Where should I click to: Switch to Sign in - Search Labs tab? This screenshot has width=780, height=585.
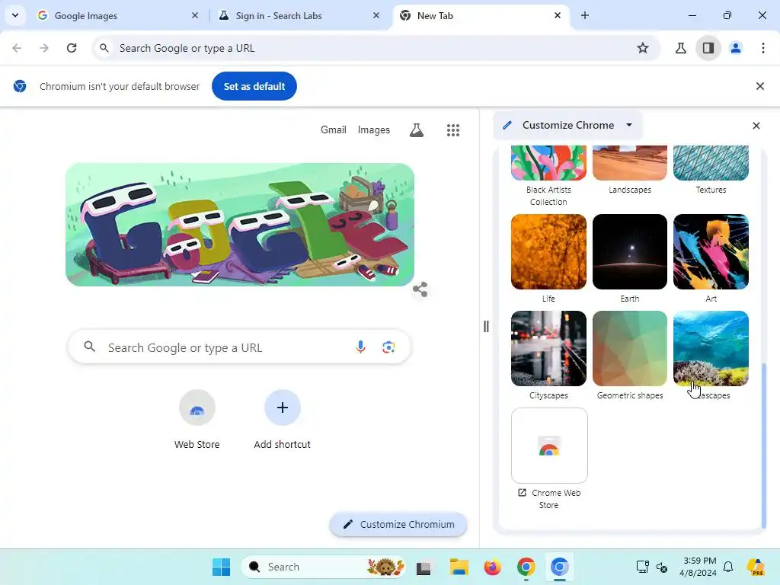[x=299, y=15]
